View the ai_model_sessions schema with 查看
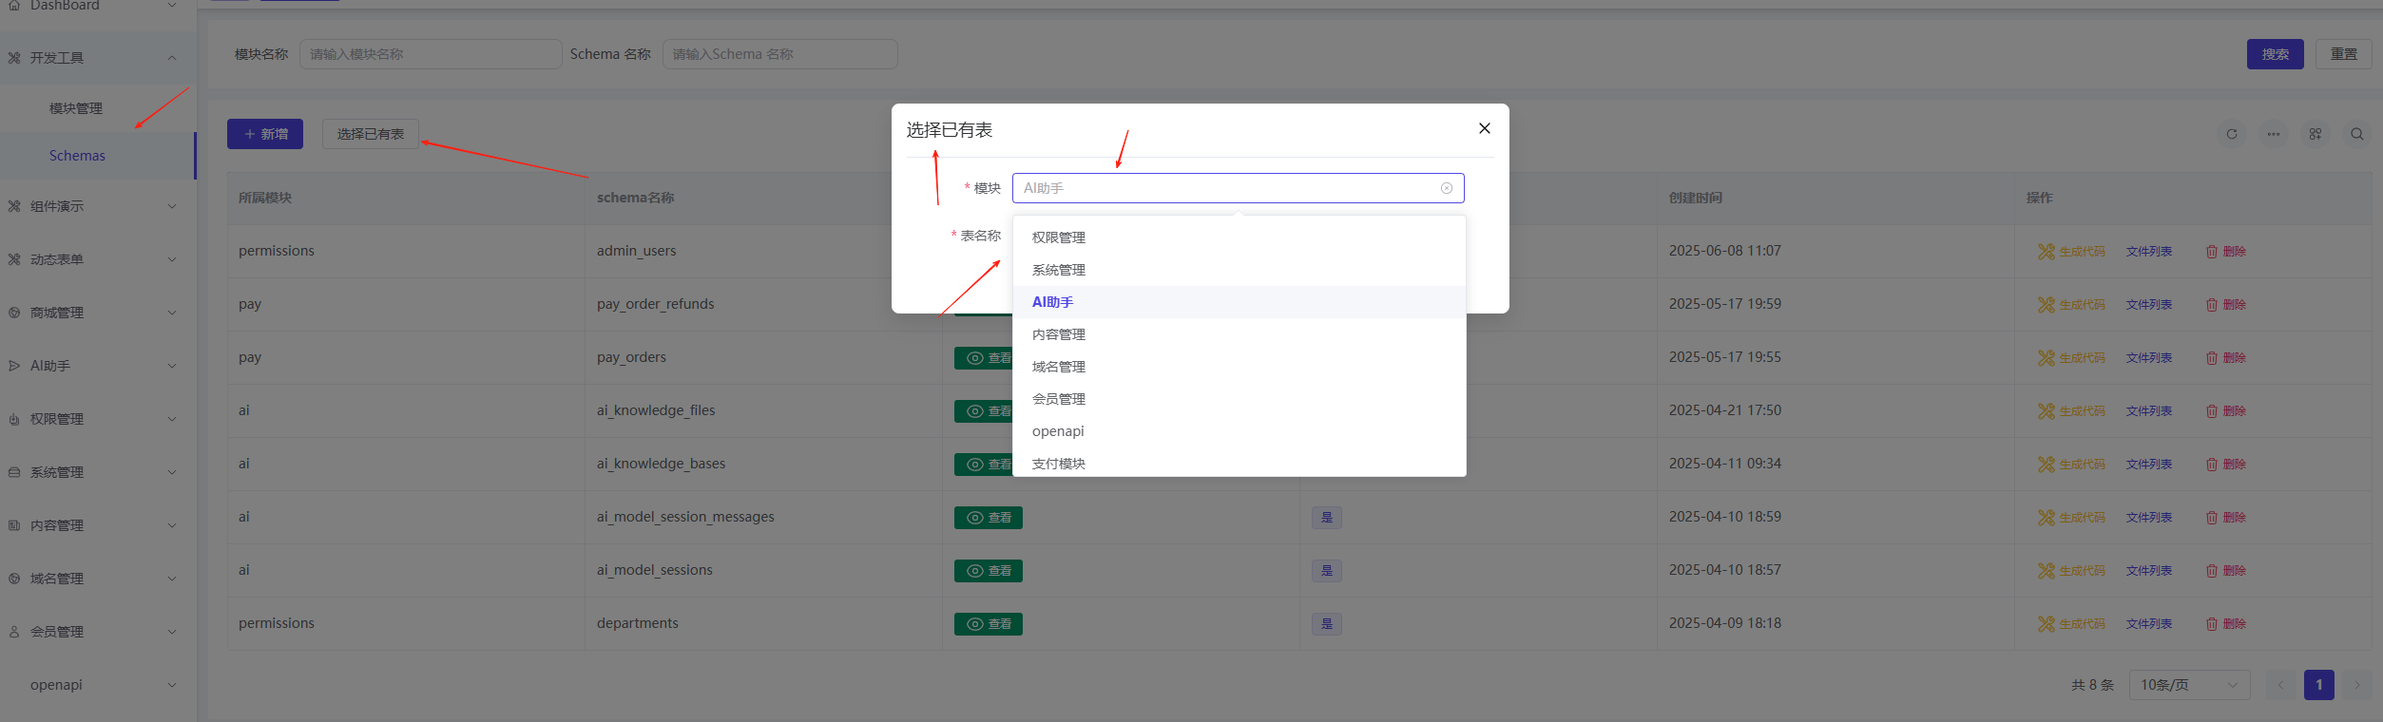Viewport: 2383px width, 722px height. tap(989, 571)
